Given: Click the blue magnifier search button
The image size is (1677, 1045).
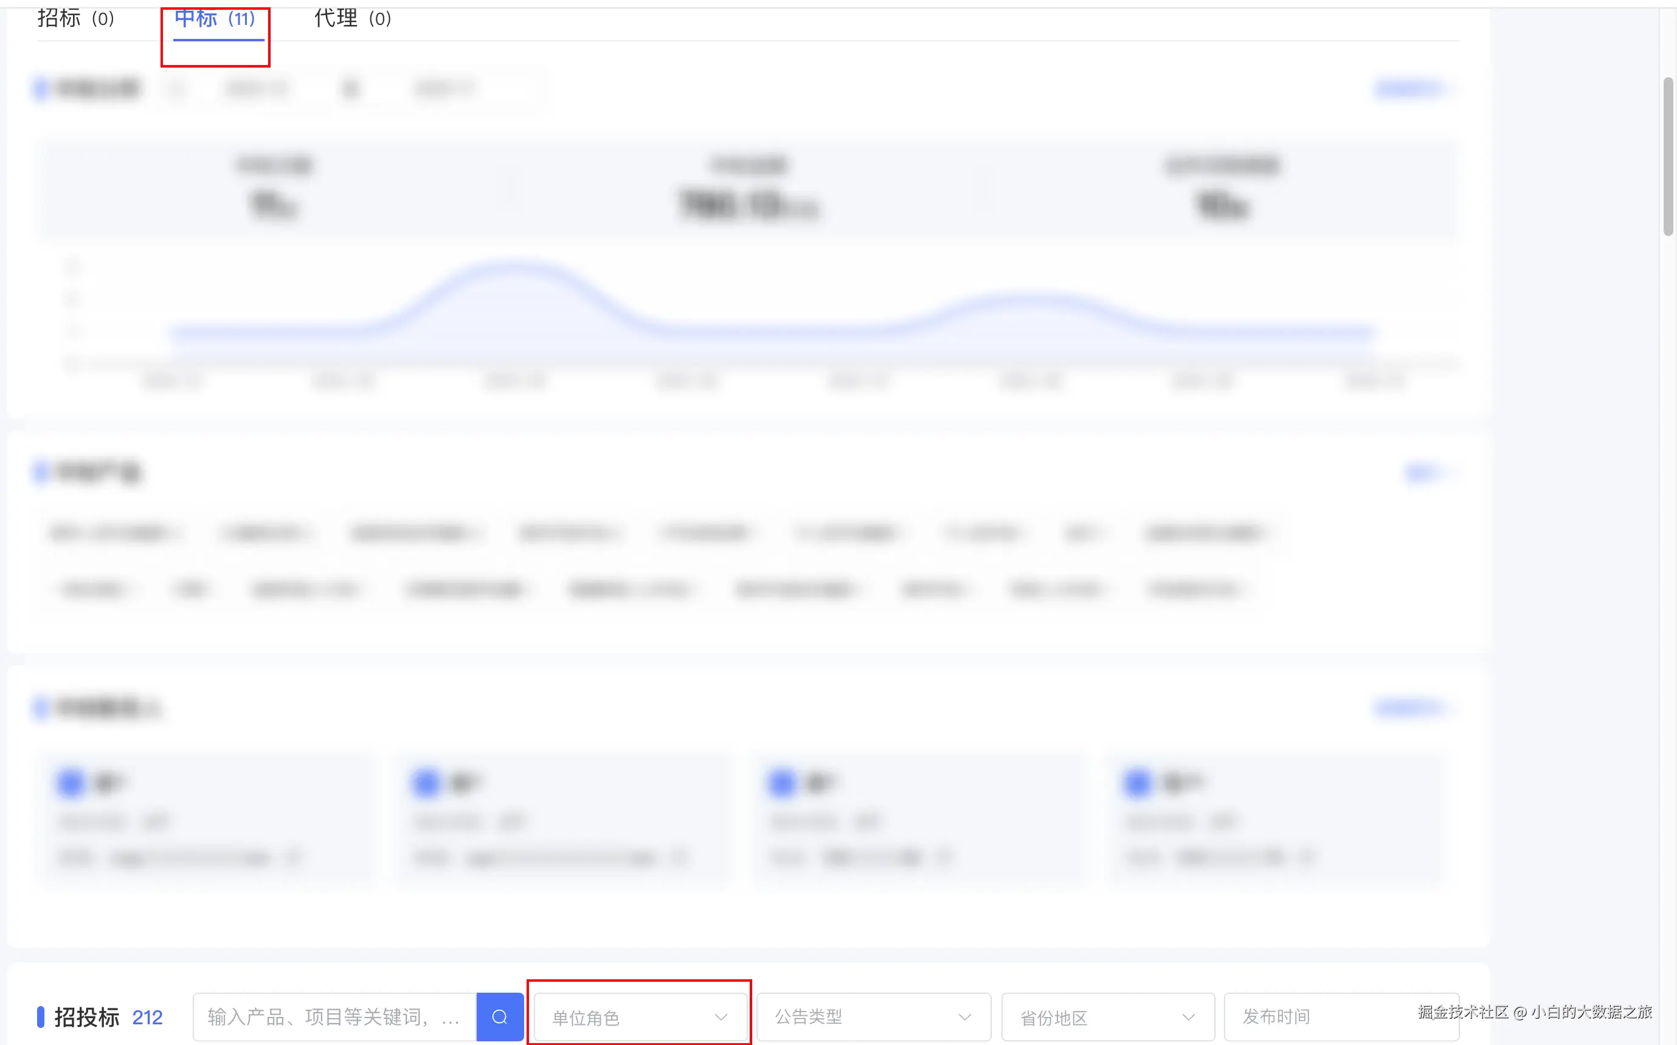Looking at the screenshot, I should (x=499, y=1016).
